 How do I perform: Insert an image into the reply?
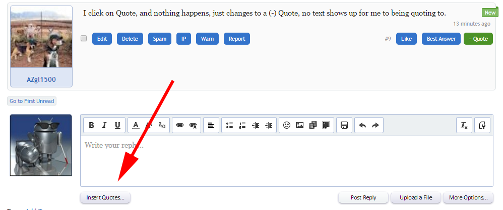click(300, 126)
